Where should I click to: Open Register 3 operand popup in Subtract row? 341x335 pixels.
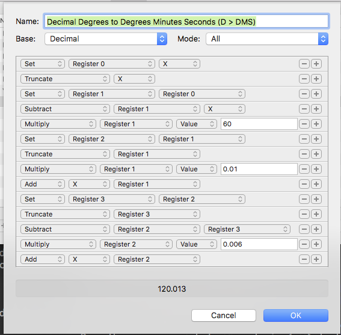pyautogui.click(x=247, y=229)
